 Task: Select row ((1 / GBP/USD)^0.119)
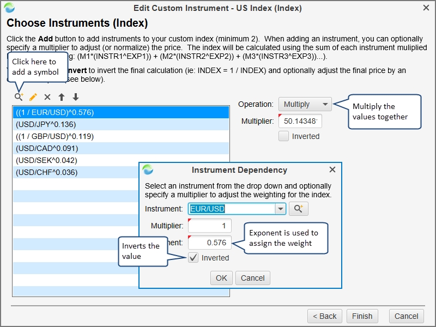pos(121,136)
